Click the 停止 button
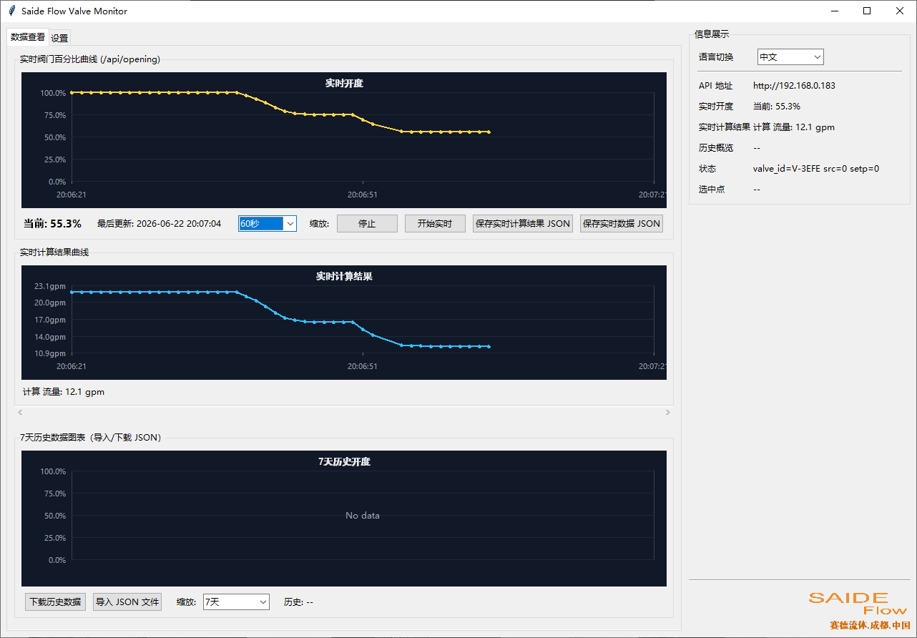 click(367, 224)
